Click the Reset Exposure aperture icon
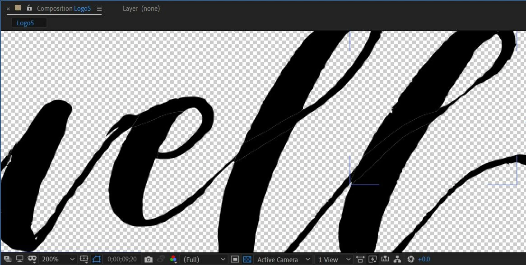 click(410, 259)
